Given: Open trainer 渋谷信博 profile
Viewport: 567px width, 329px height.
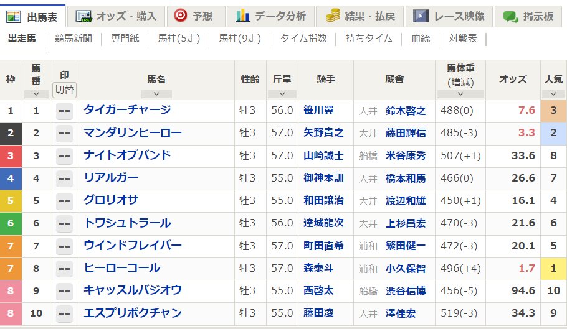Looking at the screenshot, I should click(x=406, y=291).
